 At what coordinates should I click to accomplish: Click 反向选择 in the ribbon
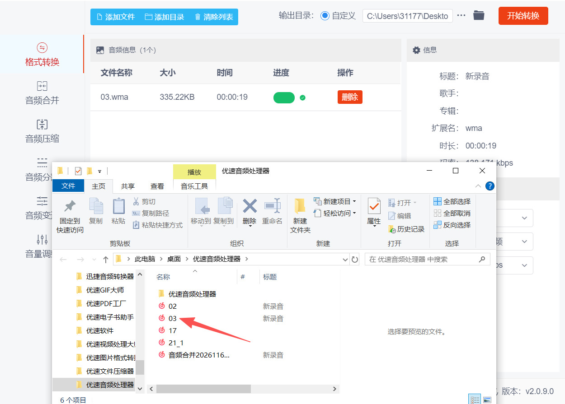pos(452,225)
